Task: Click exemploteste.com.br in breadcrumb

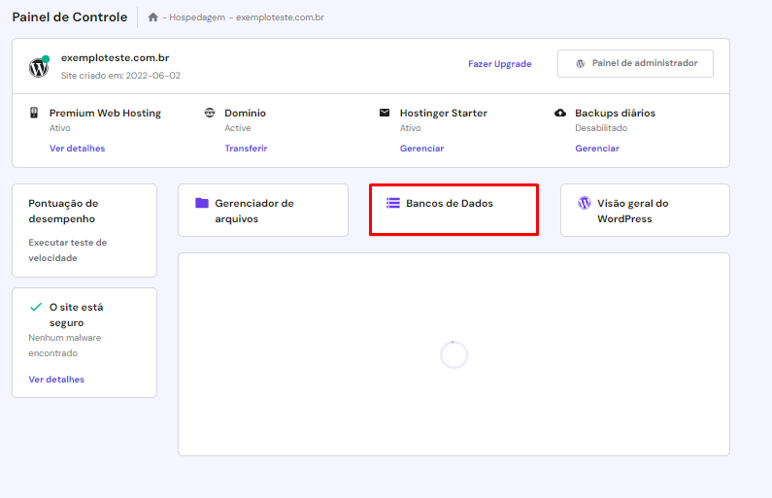Action: coord(280,17)
